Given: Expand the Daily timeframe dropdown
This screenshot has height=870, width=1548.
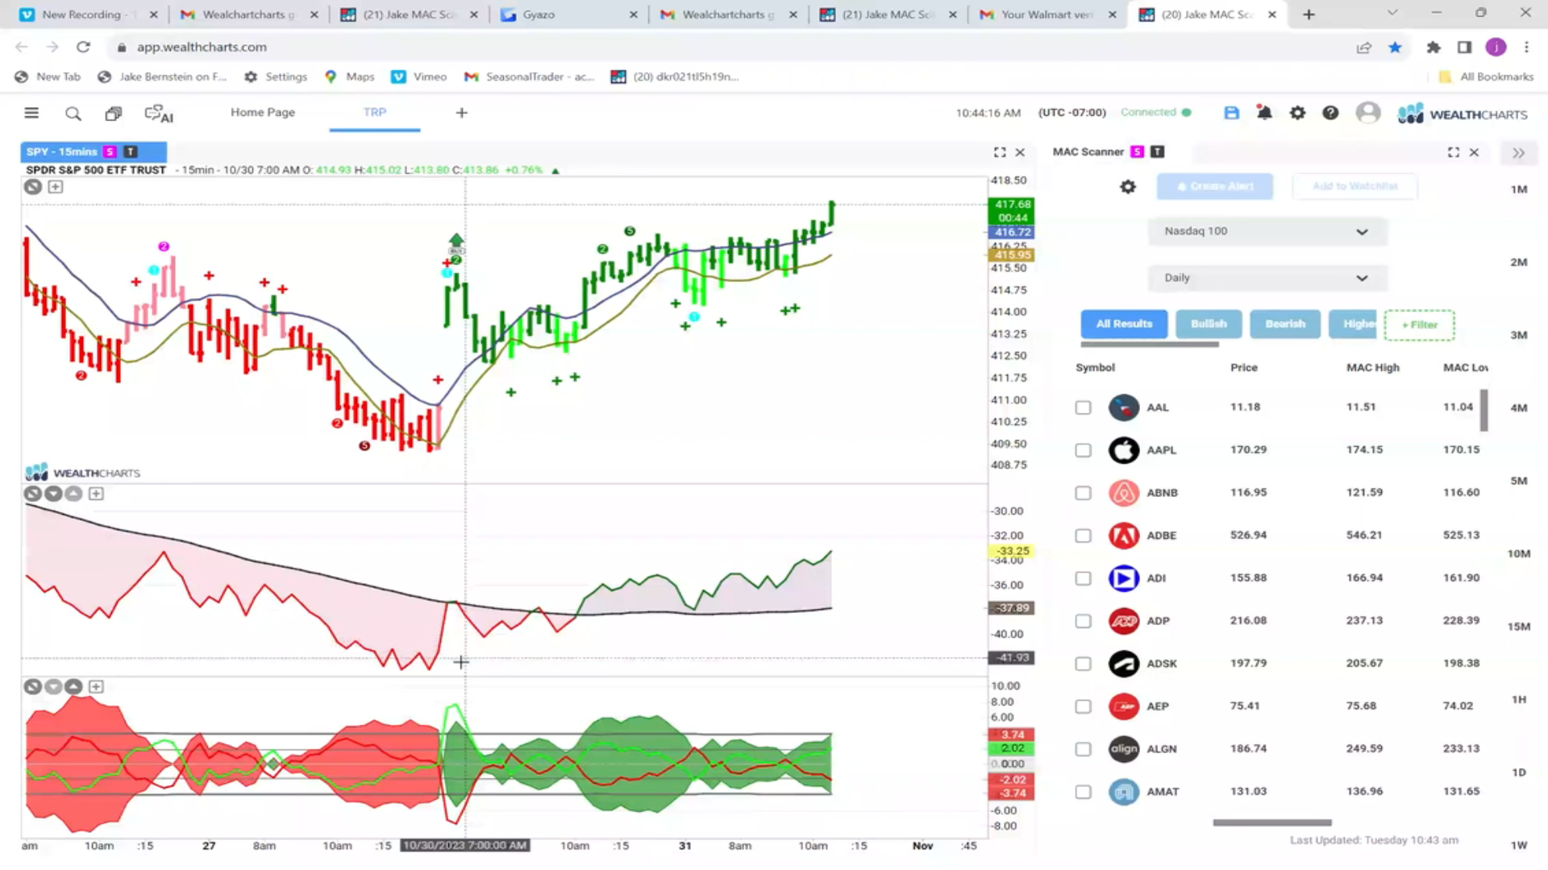Looking at the screenshot, I should click(1267, 278).
